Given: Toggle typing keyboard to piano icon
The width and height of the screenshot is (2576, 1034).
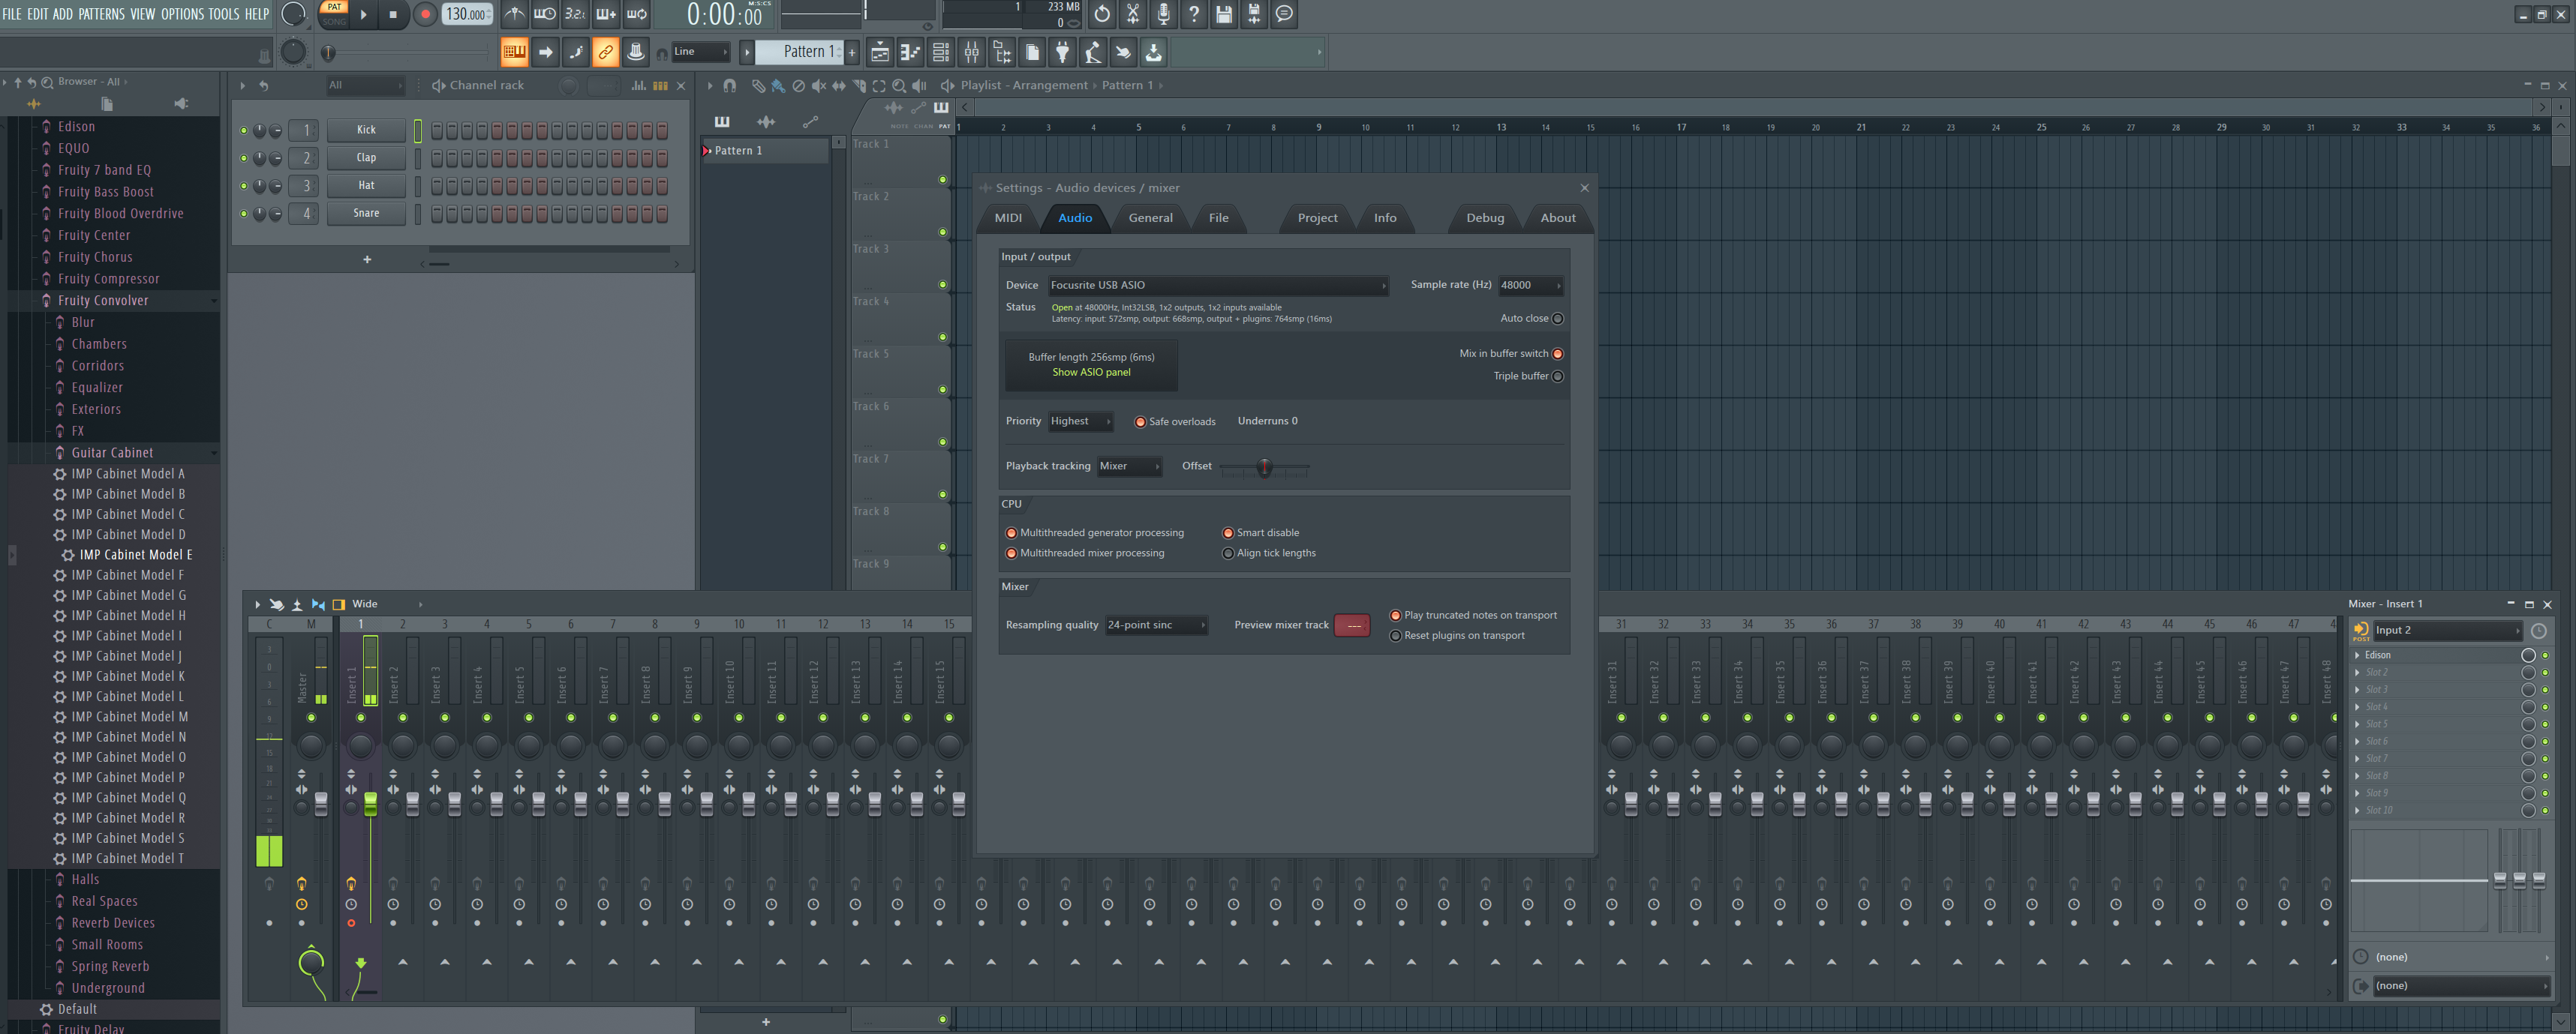Looking at the screenshot, I should [514, 52].
